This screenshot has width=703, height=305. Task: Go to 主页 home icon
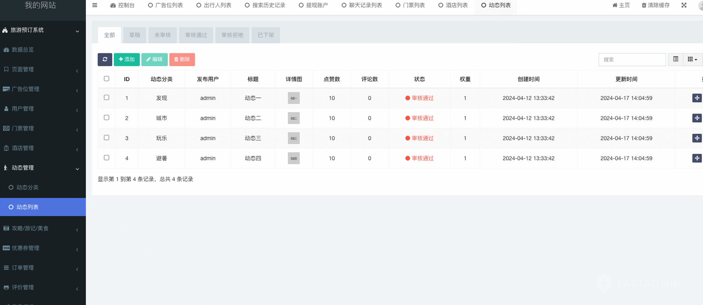[614, 5]
